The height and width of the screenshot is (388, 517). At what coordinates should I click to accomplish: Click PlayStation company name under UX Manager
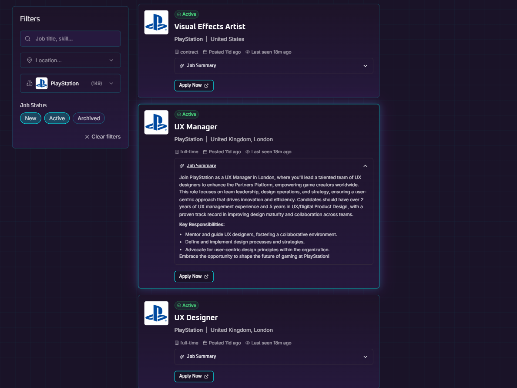coord(188,139)
